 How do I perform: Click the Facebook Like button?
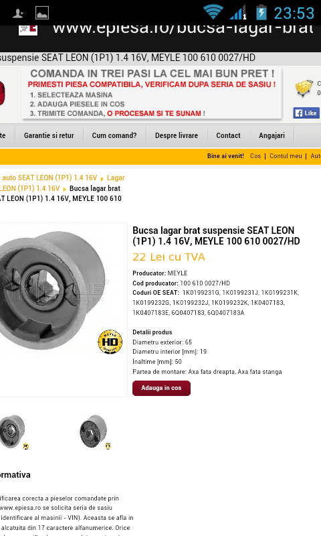click(306, 113)
